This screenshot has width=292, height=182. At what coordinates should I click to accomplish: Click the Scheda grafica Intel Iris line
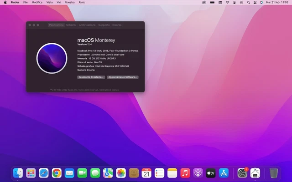[103, 66]
